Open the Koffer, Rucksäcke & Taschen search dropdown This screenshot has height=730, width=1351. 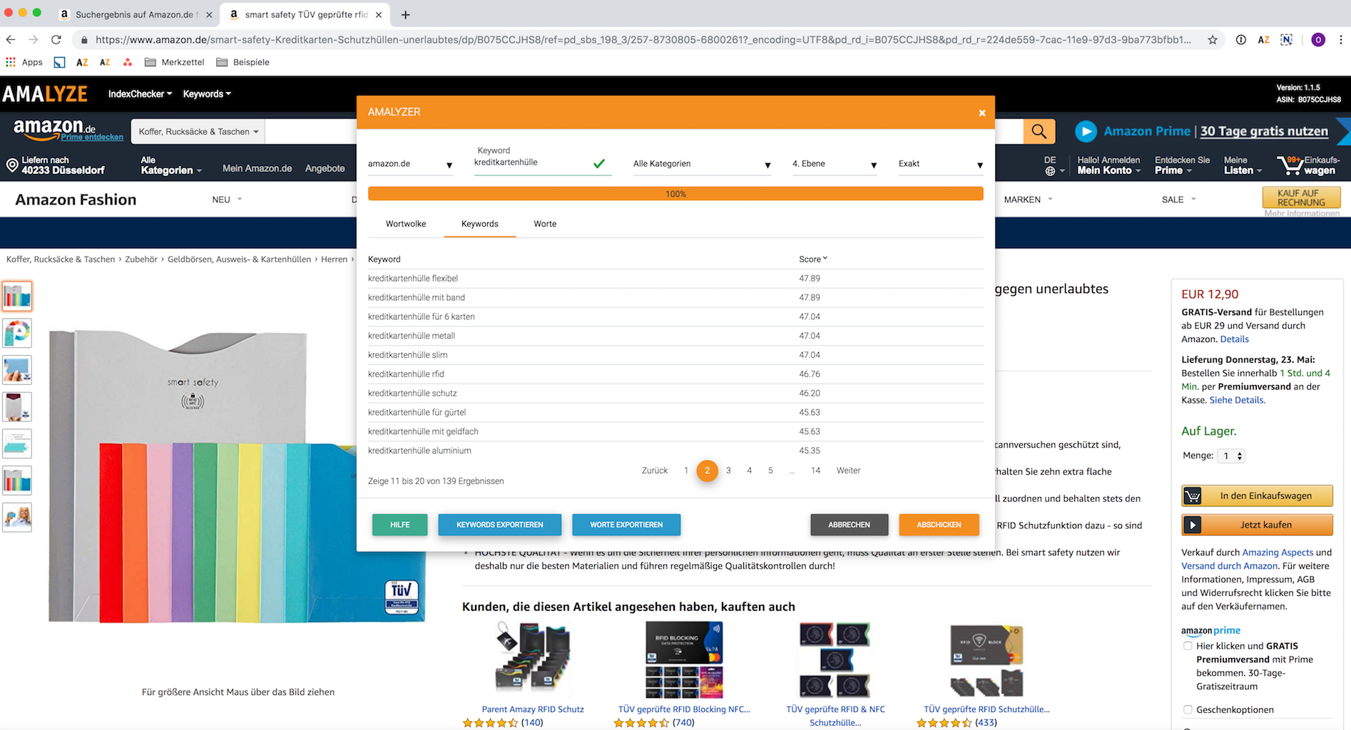(198, 131)
